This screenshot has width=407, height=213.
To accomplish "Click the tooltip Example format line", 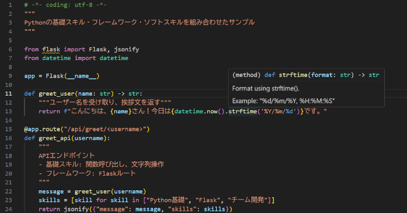I will (x=283, y=101).
